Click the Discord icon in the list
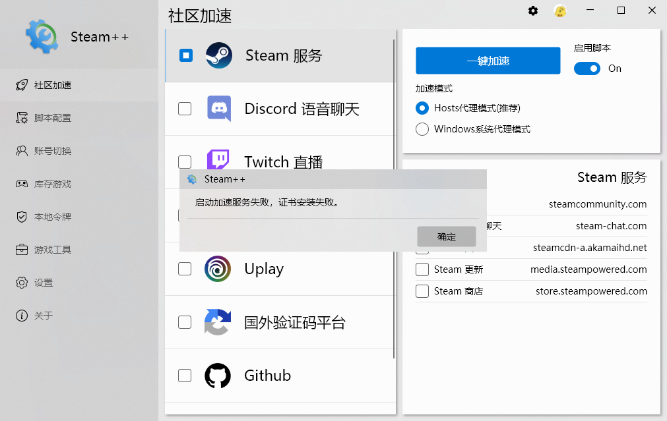The width and height of the screenshot is (667, 421). point(218,109)
